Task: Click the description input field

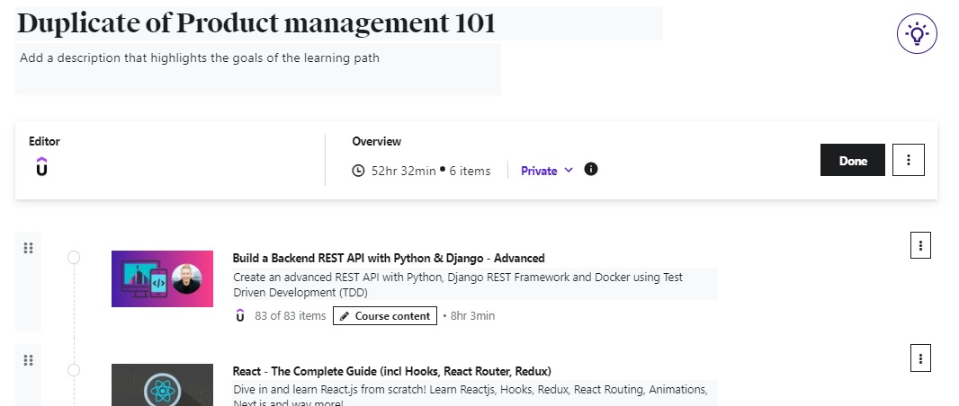Action: tap(257, 68)
